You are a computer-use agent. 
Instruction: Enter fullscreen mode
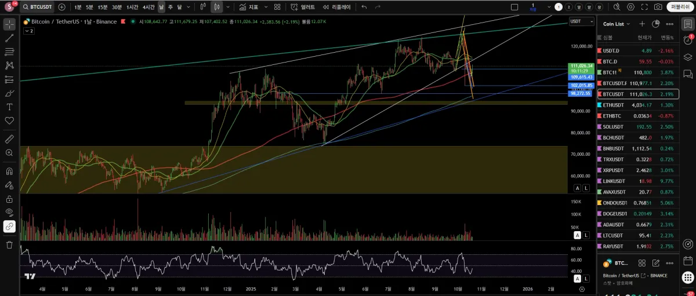644,7
